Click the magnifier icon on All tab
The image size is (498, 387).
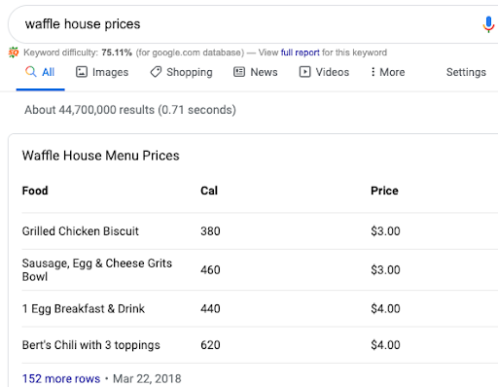point(31,72)
